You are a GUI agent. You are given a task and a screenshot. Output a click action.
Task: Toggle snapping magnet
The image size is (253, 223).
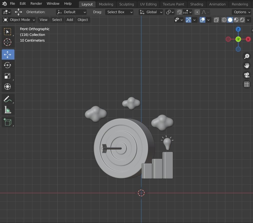(179, 12)
